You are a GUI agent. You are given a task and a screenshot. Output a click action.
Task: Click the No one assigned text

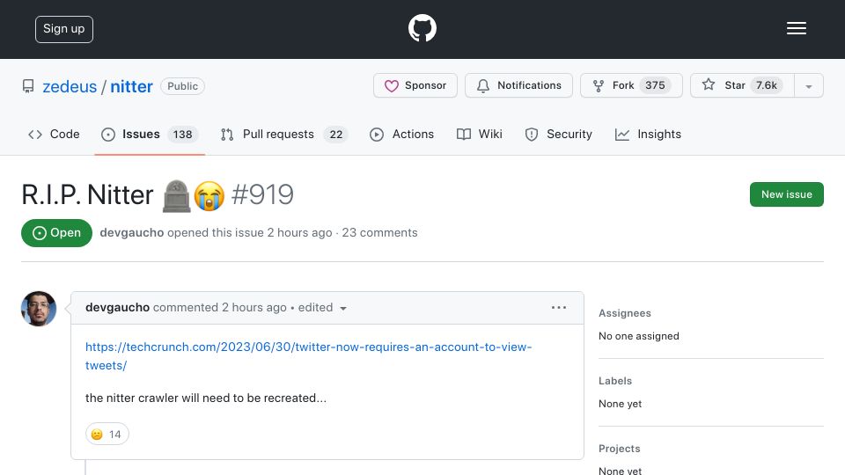639,336
